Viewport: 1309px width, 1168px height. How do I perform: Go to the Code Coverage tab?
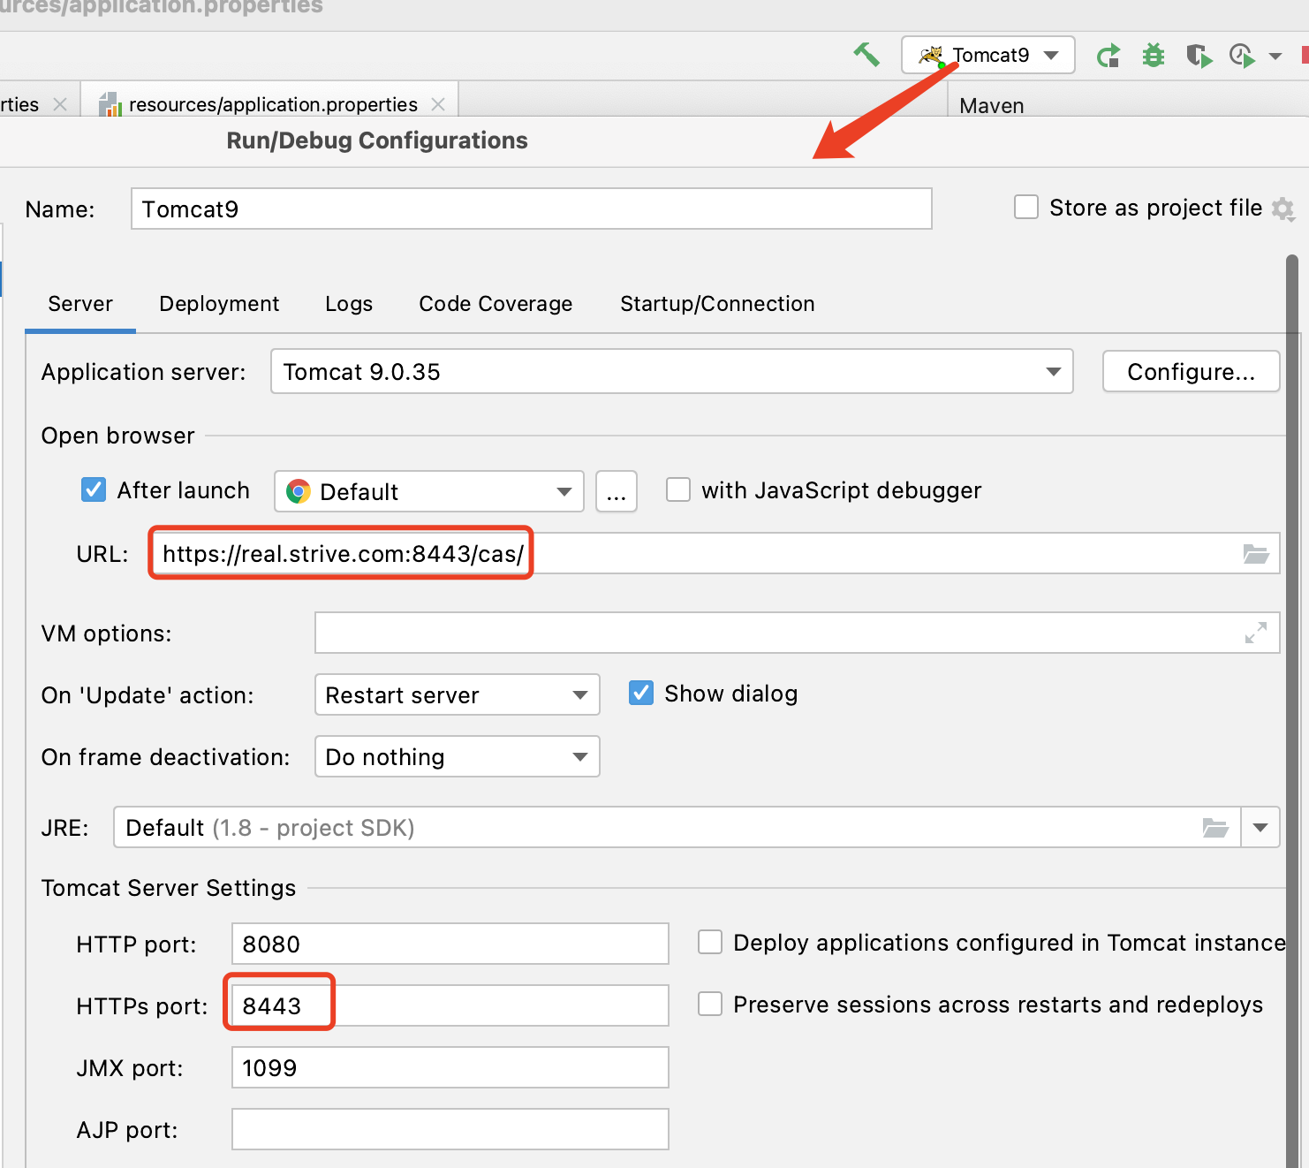pyautogui.click(x=496, y=304)
